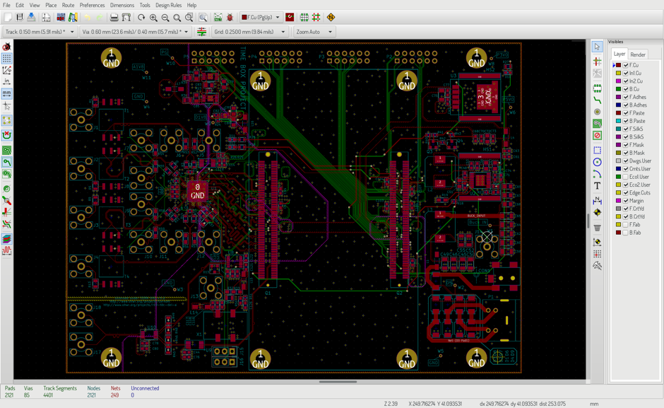Run design rules check ladybug icon
This screenshot has width=664, height=408.
(230, 18)
